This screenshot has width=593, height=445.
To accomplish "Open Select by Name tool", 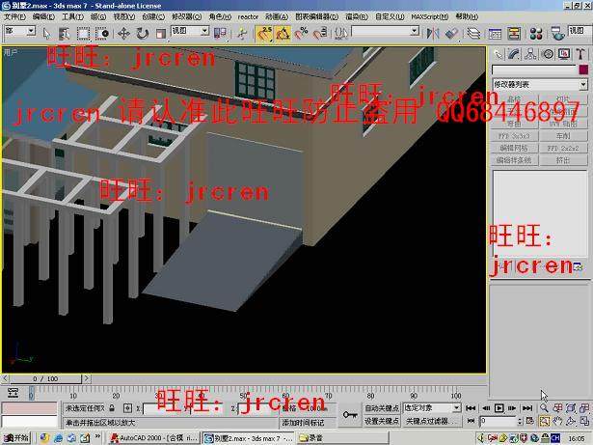I will pos(65,34).
